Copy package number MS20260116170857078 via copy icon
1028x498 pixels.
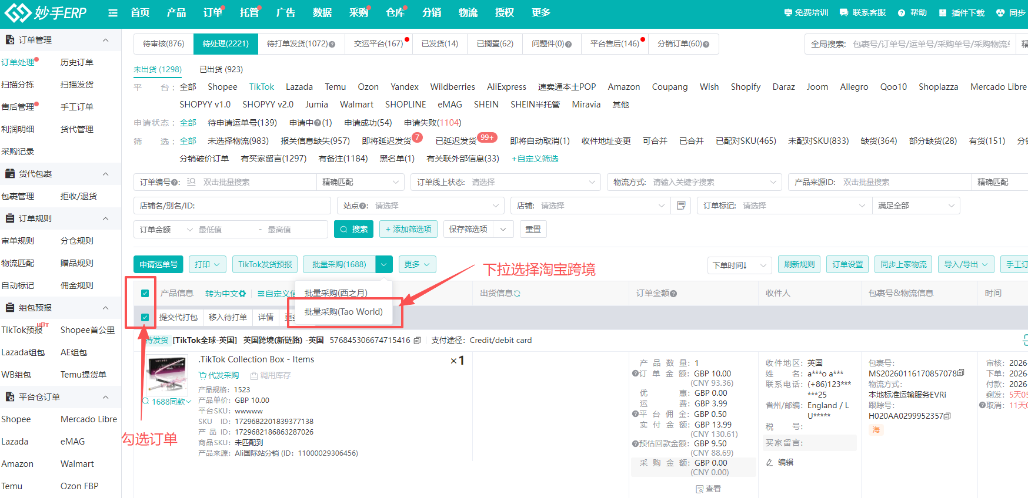click(960, 373)
